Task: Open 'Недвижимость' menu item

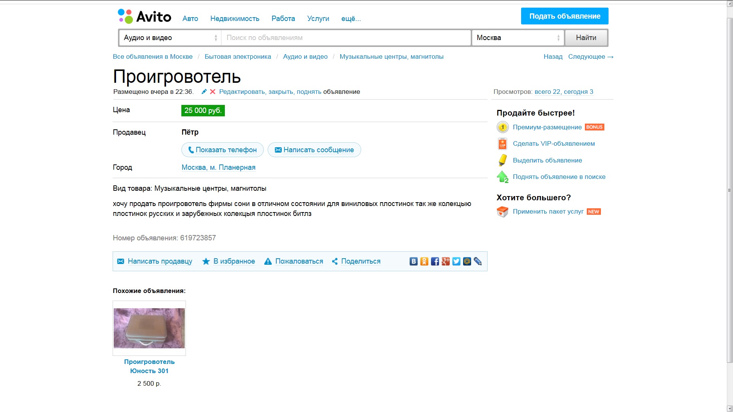Action: (235, 19)
